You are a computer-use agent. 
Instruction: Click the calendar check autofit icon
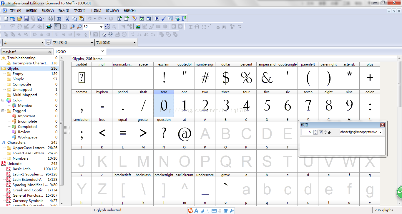(x=142, y=19)
